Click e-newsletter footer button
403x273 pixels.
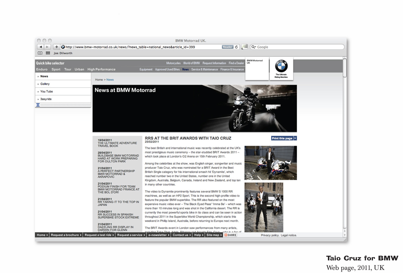pos(159,235)
